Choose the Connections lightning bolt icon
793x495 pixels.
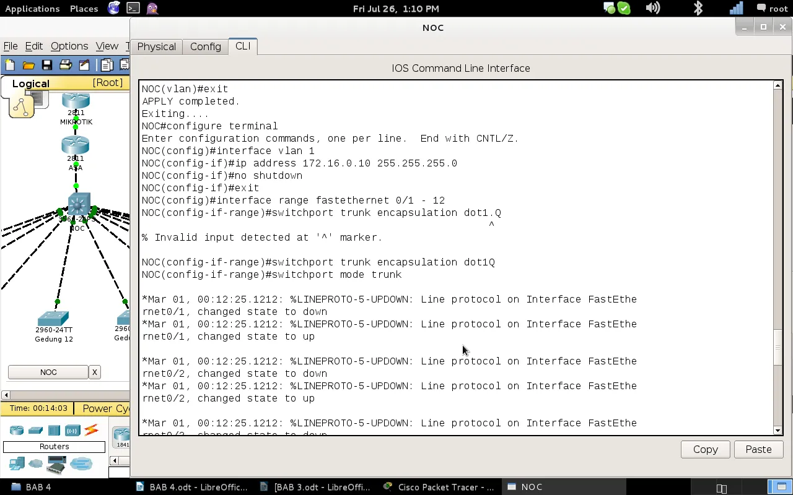(91, 430)
